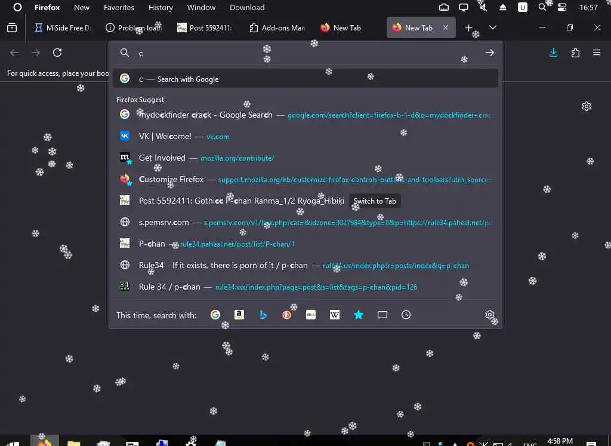This screenshot has width=611, height=446.
Task: Click the eject icon in top menu bar
Action: (x=503, y=7)
